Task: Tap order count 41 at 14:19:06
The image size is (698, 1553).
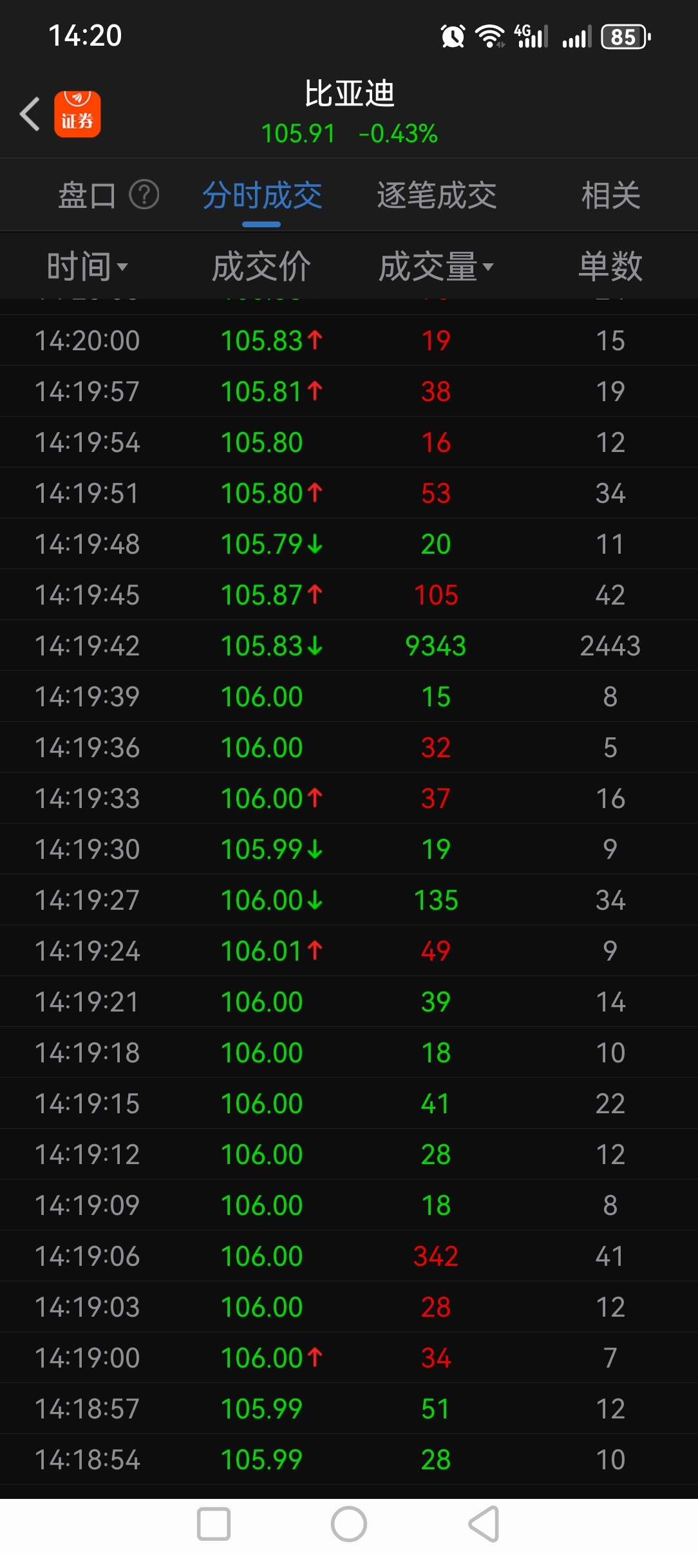Action: [x=610, y=1256]
